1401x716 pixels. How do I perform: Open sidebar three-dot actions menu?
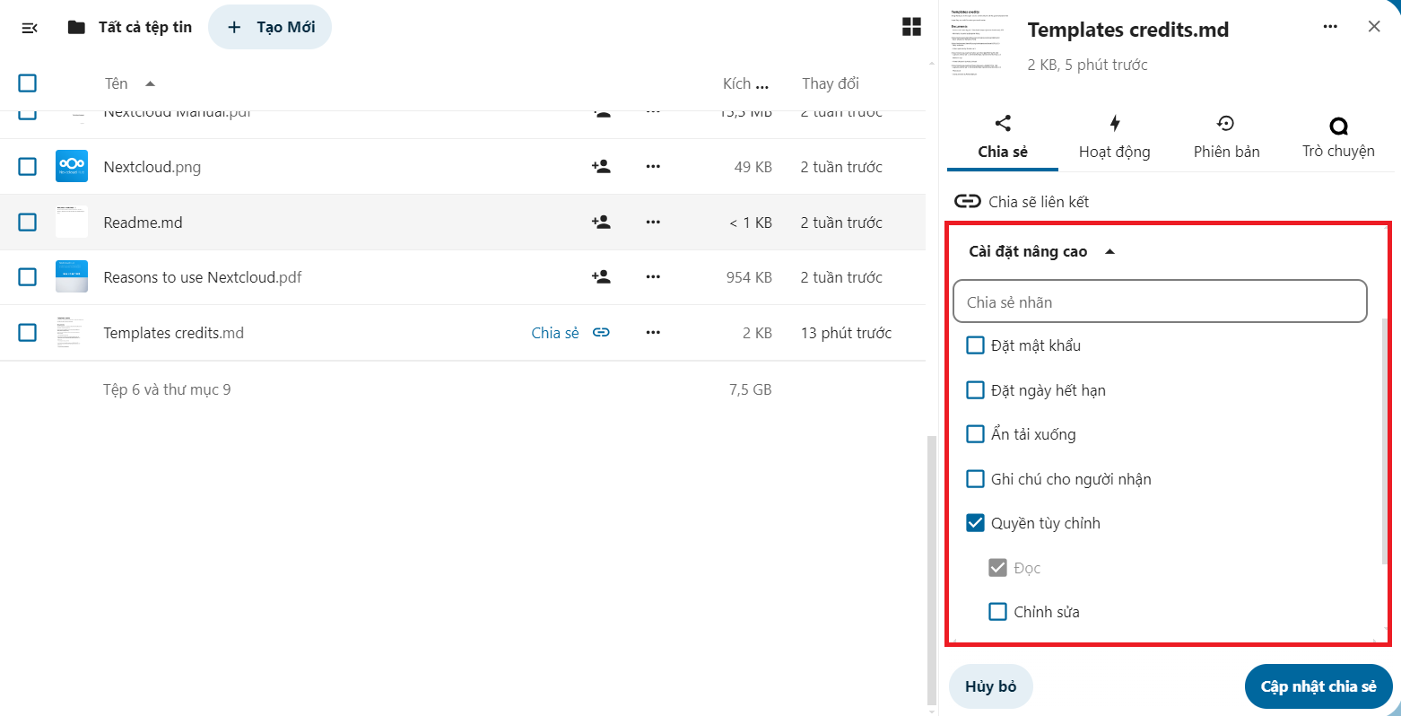(x=1330, y=27)
